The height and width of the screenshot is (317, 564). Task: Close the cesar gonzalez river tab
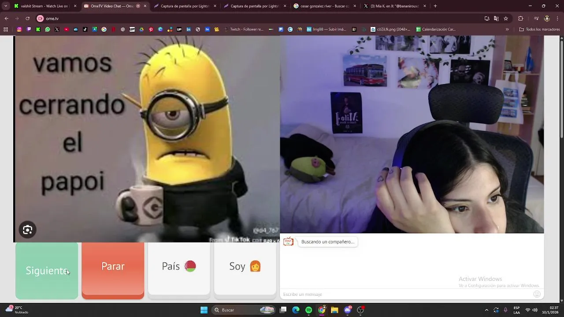pyautogui.click(x=355, y=6)
